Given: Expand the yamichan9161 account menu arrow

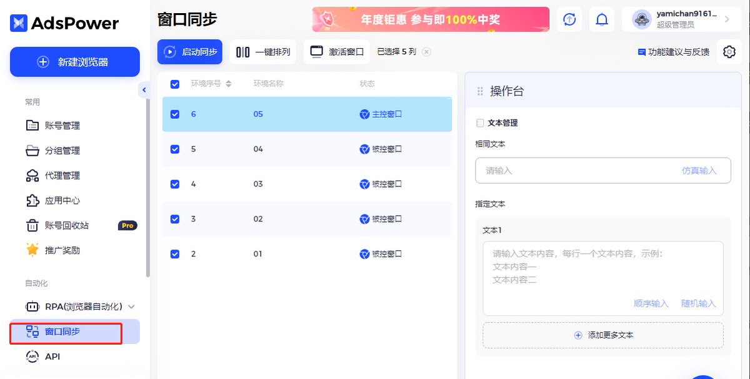Looking at the screenshot, I should 727,19.
